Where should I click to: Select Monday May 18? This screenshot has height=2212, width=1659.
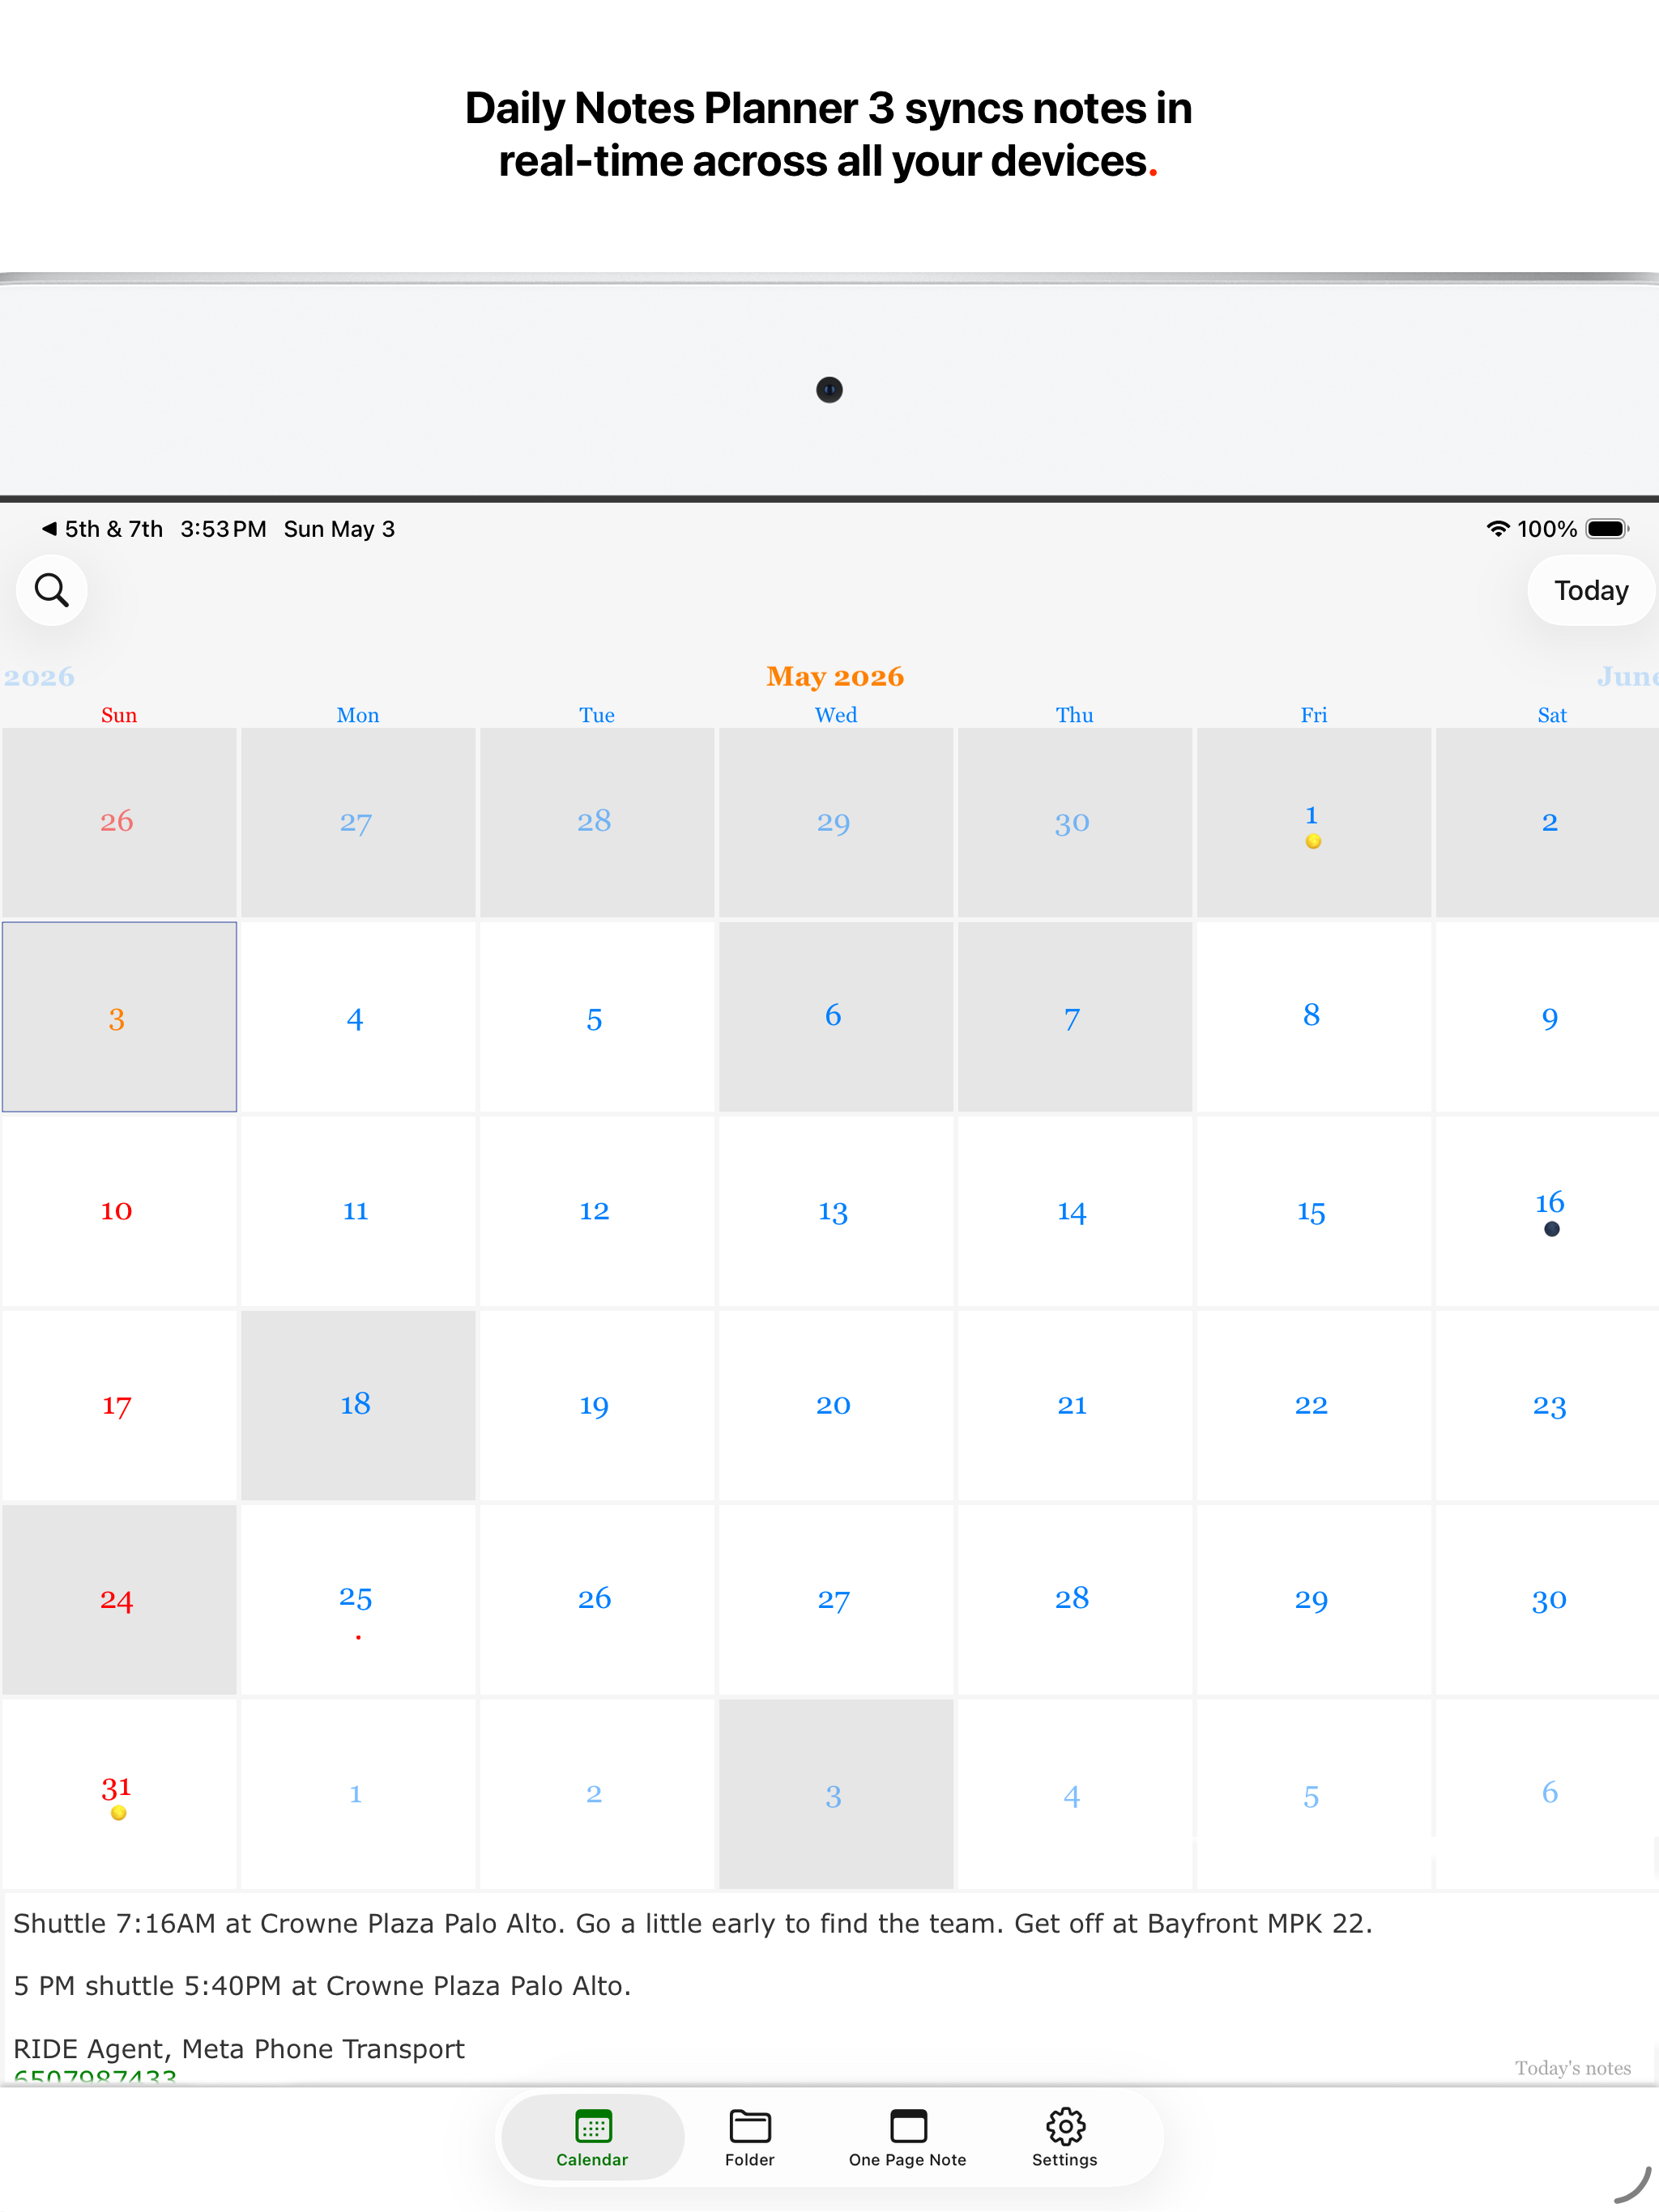coord(357,1404)
